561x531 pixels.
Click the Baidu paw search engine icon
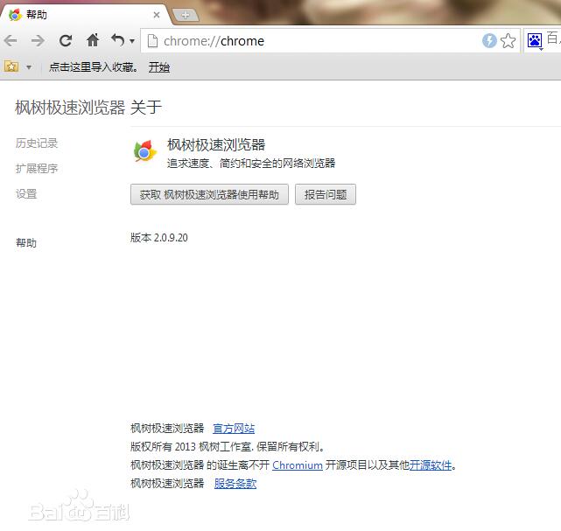pos(535,41)
